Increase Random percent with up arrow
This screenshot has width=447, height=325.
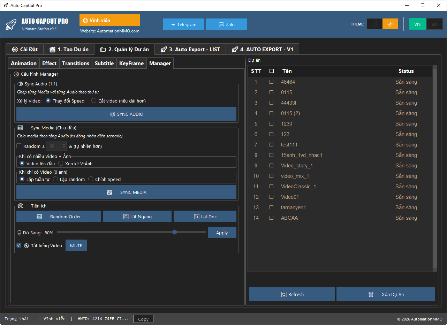tap(64, 144)
